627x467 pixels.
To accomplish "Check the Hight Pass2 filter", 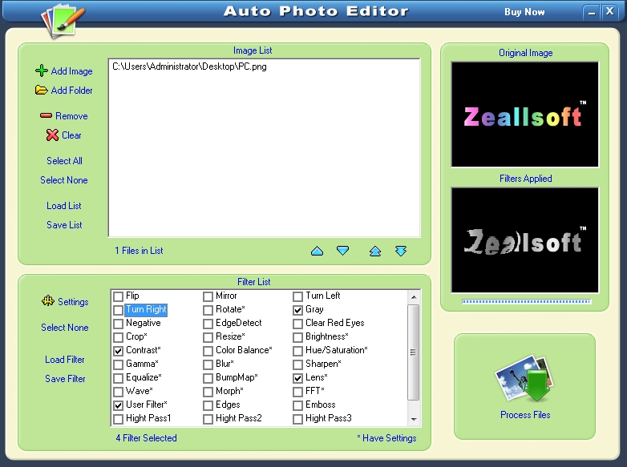I will pyautogui.click(x=208, y=419).
